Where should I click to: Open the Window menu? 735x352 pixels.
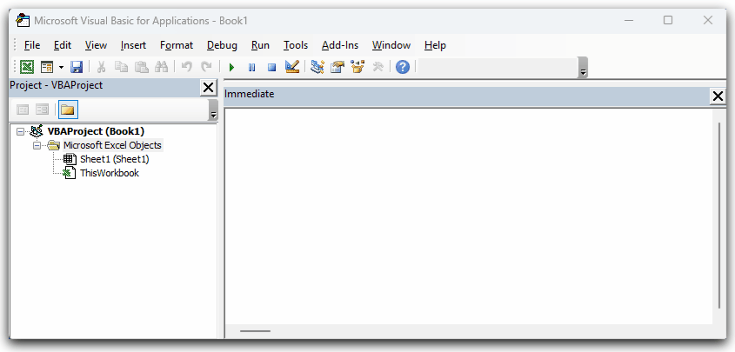391,45
